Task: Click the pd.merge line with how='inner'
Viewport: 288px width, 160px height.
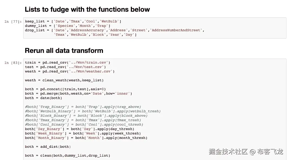Action: [x=78, y=94]
